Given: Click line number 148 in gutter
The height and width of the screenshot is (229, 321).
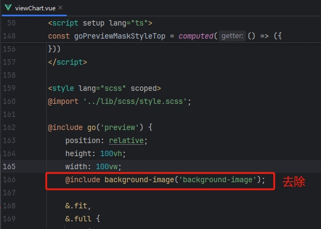Looking at the screenshot, I should pyautogui.click(x=9, y=36).
